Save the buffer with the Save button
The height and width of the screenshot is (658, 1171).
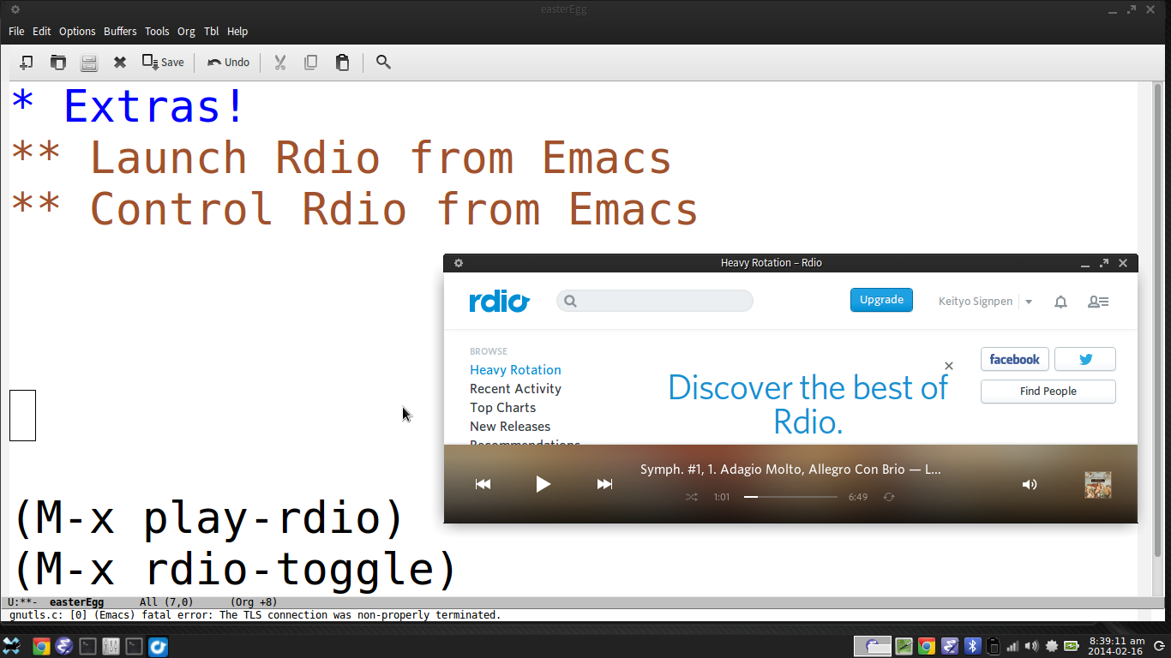(163, 63)
